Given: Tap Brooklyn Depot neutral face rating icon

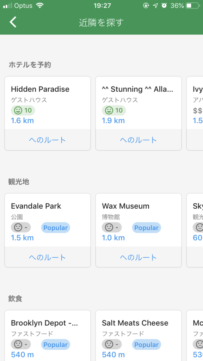Looking at the screenshot, I should click(18, 344).
